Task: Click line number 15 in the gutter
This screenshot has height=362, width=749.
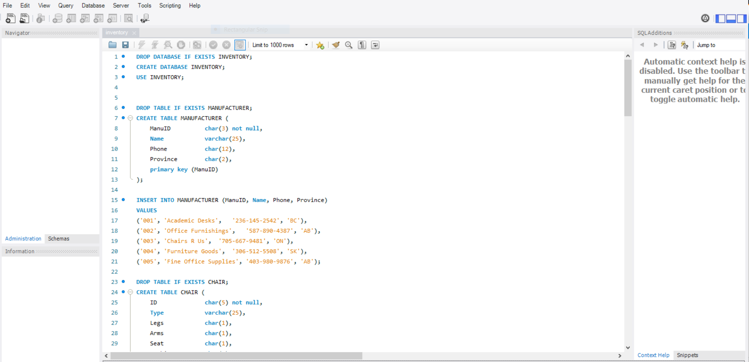Action: pyautogui.click(x=114, y=200)
